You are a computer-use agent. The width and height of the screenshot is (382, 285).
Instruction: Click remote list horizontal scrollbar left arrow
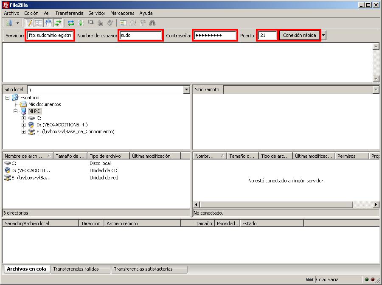197,205
